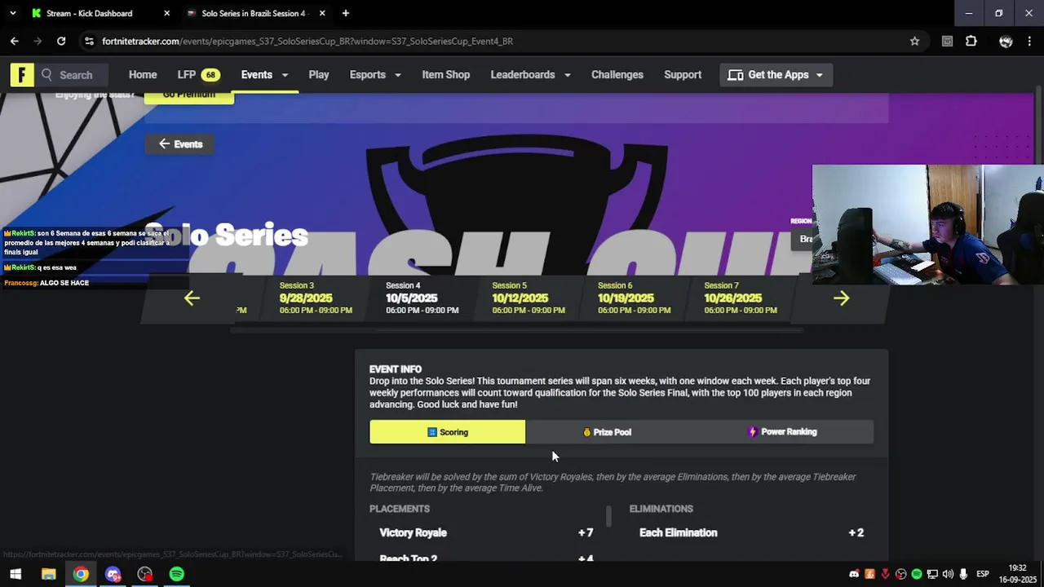Go back via the Events button
The image size is (1044, 587).
coord(180,144)
